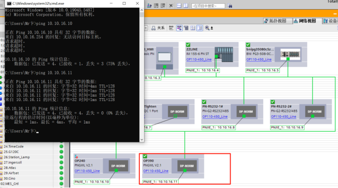Select the OP240 DP-NORM module
The height and width of the screenshot is (188, 338).
coord(118,166)
